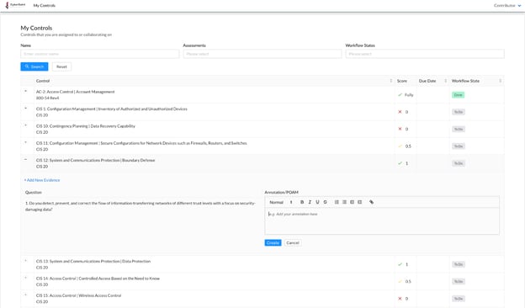Expand the CIS 15 Wireless Access Control row
Image resolution: width=525 pixels, height=308 pixels.
click(x=26, y=295)
